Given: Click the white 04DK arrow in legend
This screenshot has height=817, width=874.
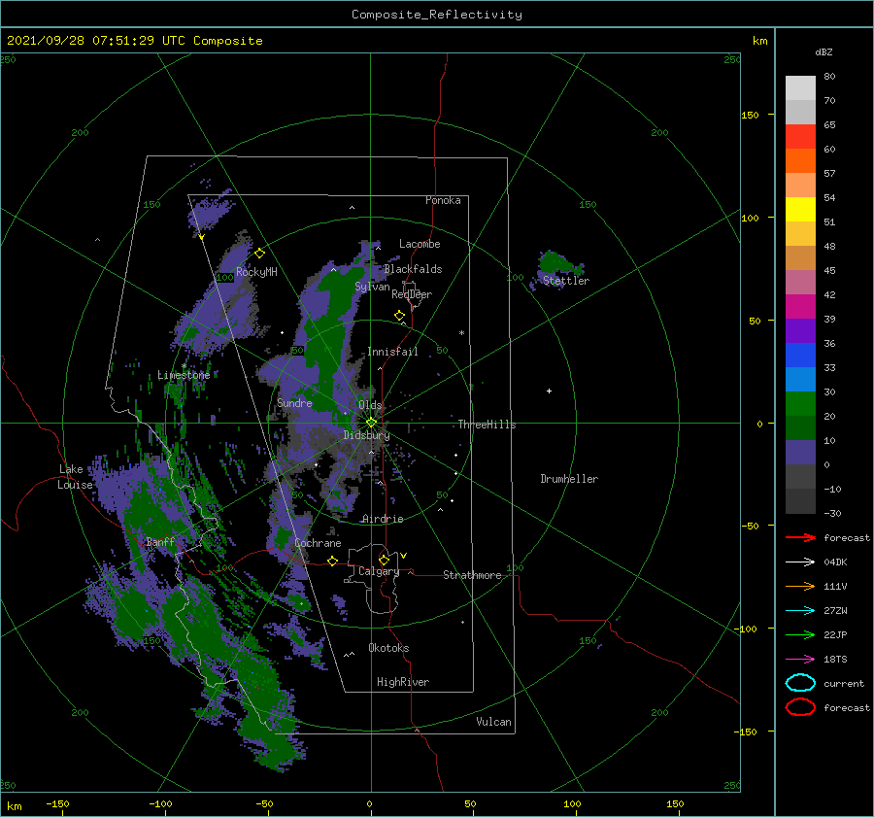Looking at the screenshot, I should click(800, 562).
